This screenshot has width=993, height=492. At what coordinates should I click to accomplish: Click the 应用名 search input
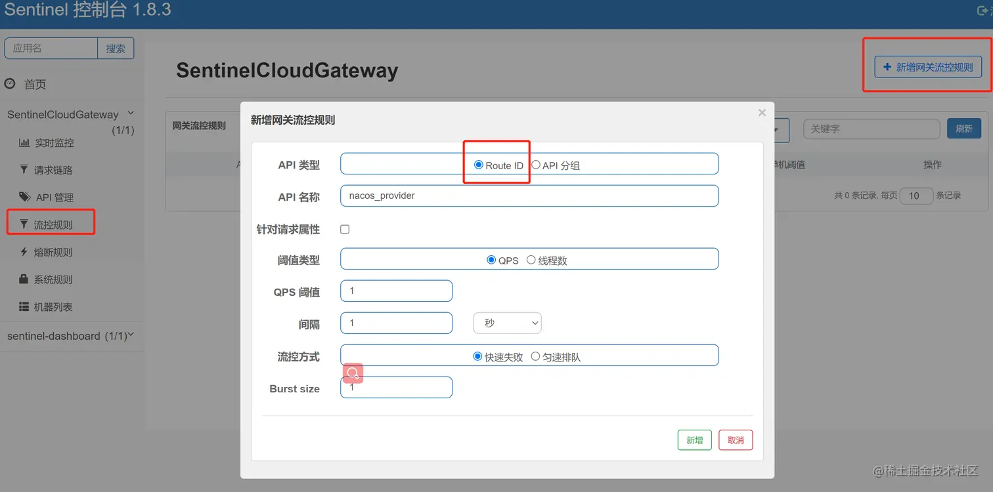(51, 49)
